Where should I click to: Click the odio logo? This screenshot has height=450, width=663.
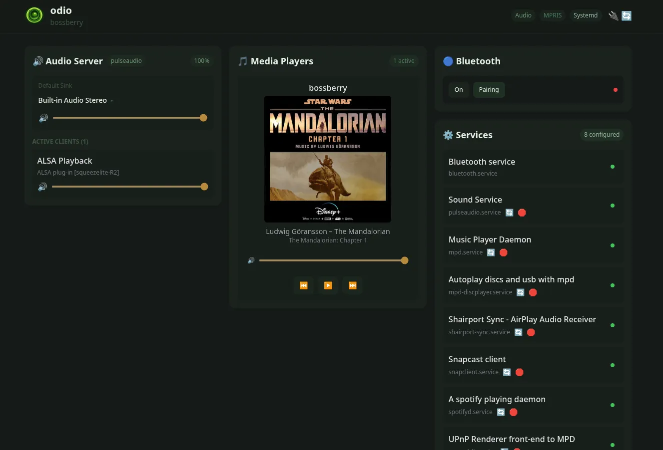tap(34, 15)
